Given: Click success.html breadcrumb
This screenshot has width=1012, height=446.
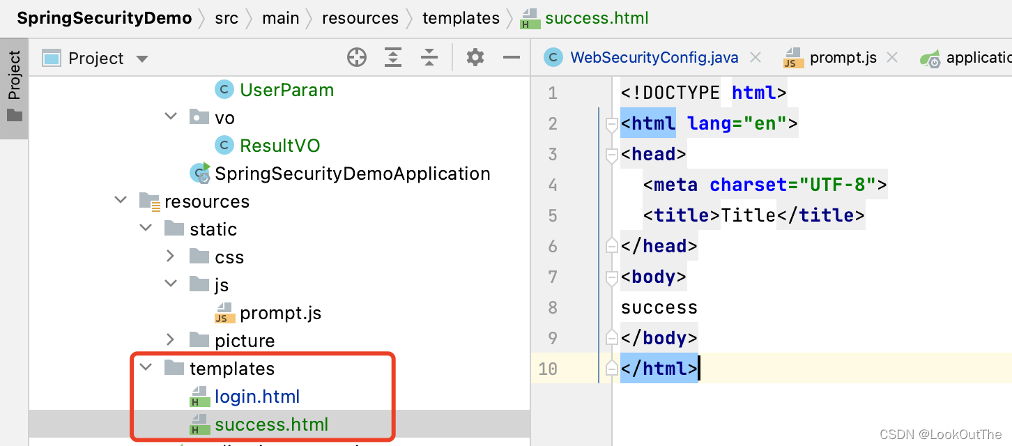Looking at the screenshot, I should pyautogui.click(x=585, y=18).
